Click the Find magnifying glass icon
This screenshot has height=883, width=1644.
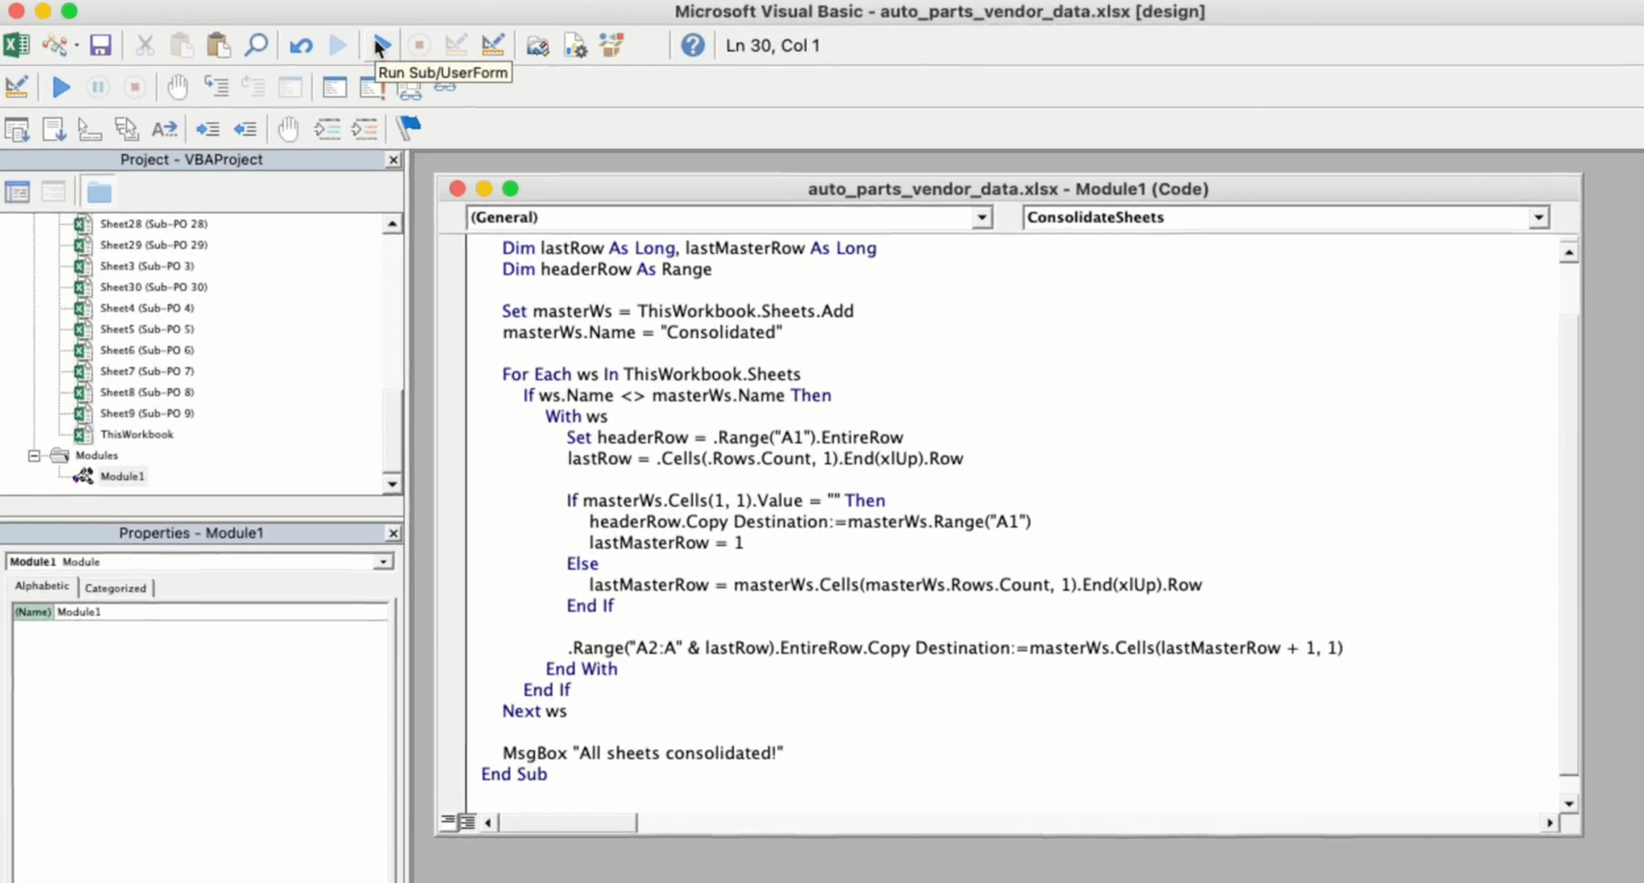tap(256, 45)
